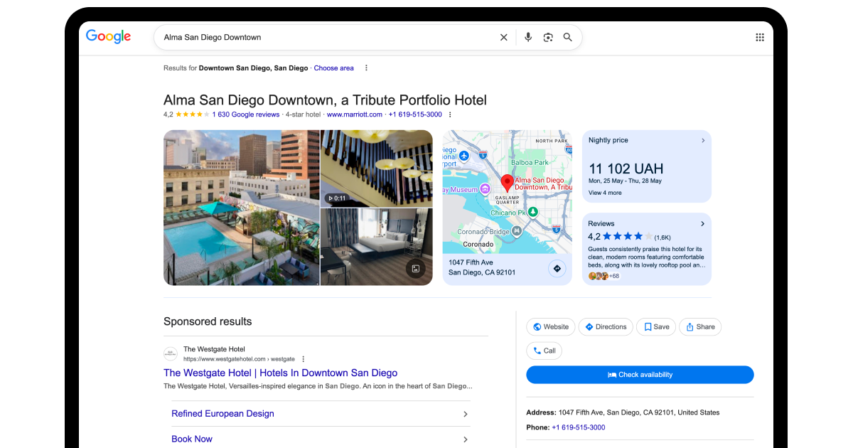This screenshot has width=853, height=448.
Task: Open the Nightly price card via its chevron
Action: [x=702, y=140]
